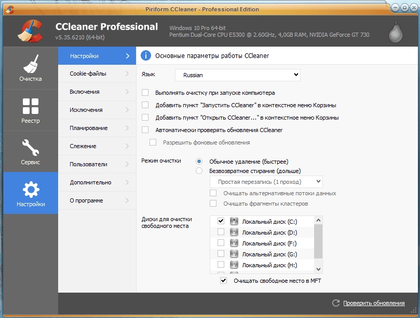Open the Дополнительно settings page
The height and width of the screenshot is (318, 420).
[x=97, y=182]
